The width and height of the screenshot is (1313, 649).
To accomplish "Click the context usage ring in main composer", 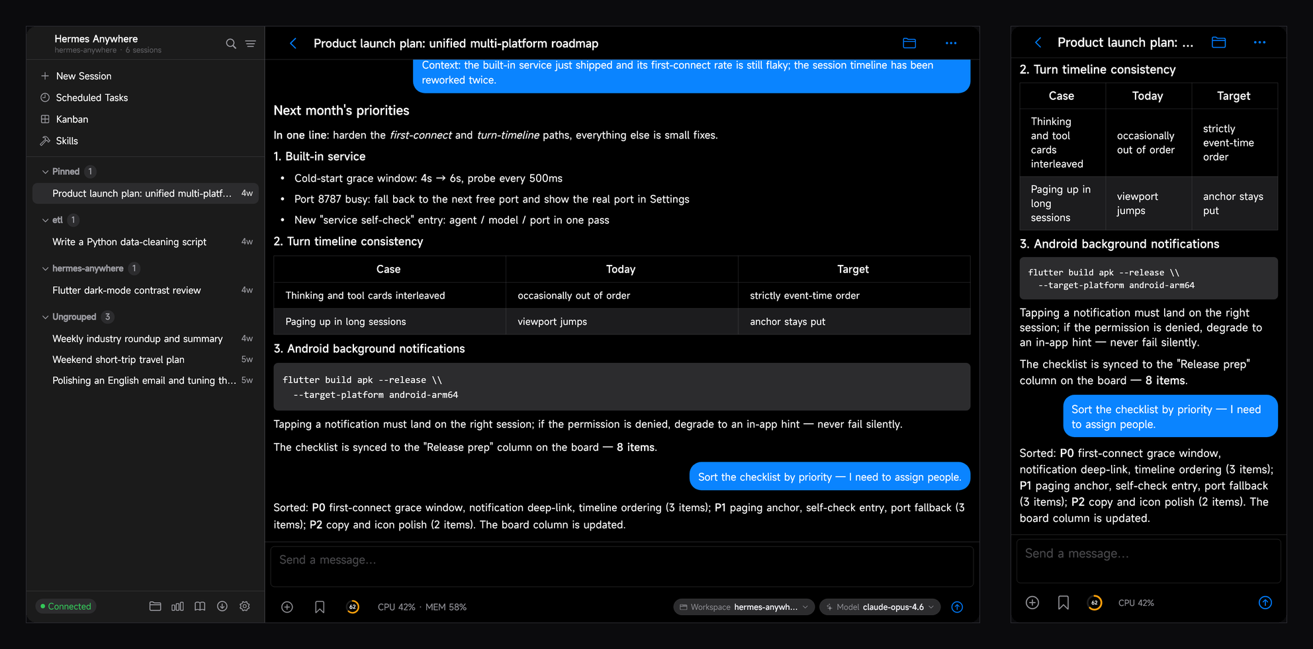I will (x=353, y=607).
